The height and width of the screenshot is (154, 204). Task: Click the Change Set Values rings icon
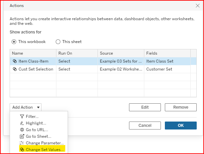tap(22, 150)
